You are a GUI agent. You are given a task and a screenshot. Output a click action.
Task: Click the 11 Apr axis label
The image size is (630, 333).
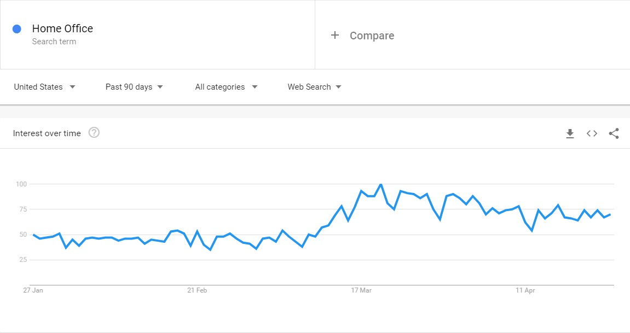click(525, 290)
